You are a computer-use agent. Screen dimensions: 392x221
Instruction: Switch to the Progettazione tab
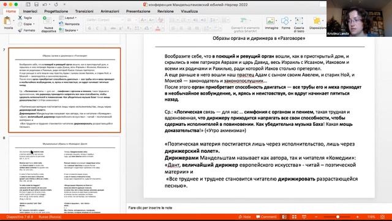tap(56, 11)
